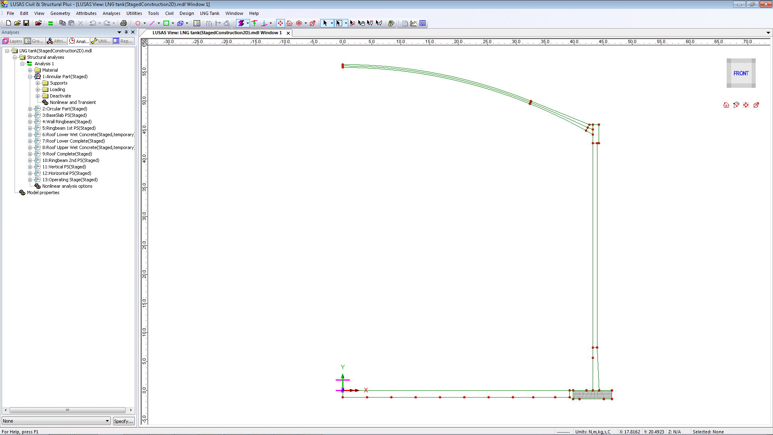Toggle the resize/pan cross-arrows view mode
This screenshot has height=435, width=773.
pyautogui.click(x=280, y=23)
